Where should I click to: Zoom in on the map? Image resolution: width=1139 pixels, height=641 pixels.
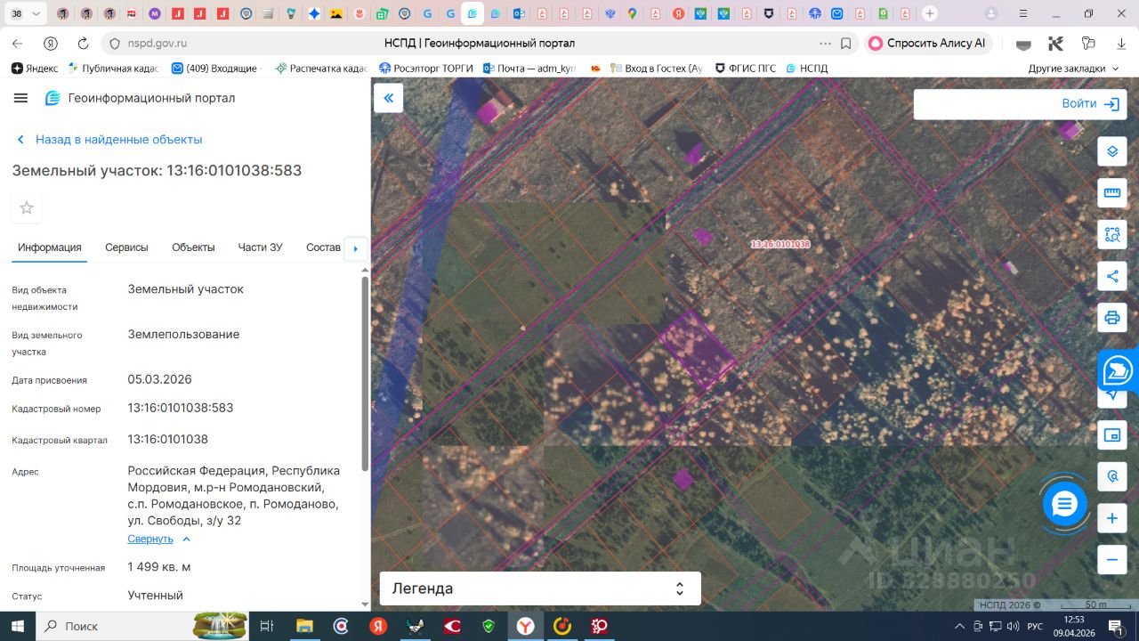point(1111,518)
